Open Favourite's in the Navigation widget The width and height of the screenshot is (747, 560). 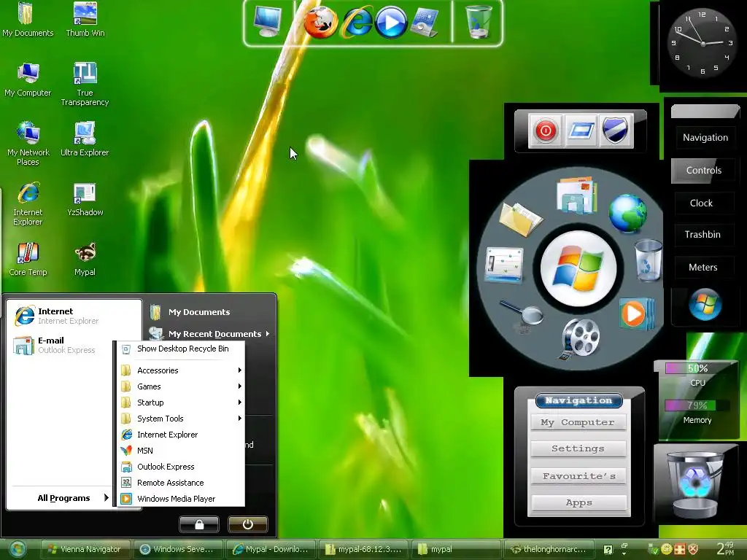click(578, 476)
